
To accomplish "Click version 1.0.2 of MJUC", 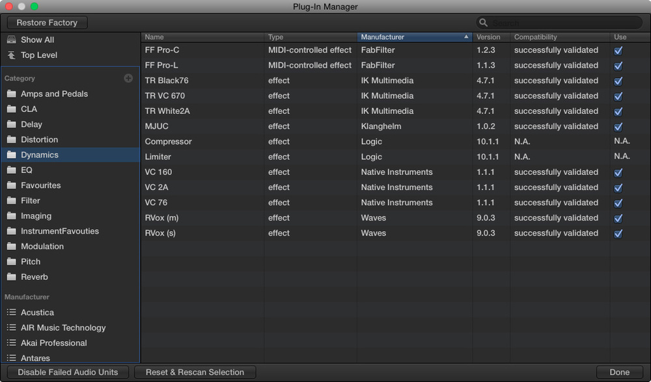I will [486, 126].
